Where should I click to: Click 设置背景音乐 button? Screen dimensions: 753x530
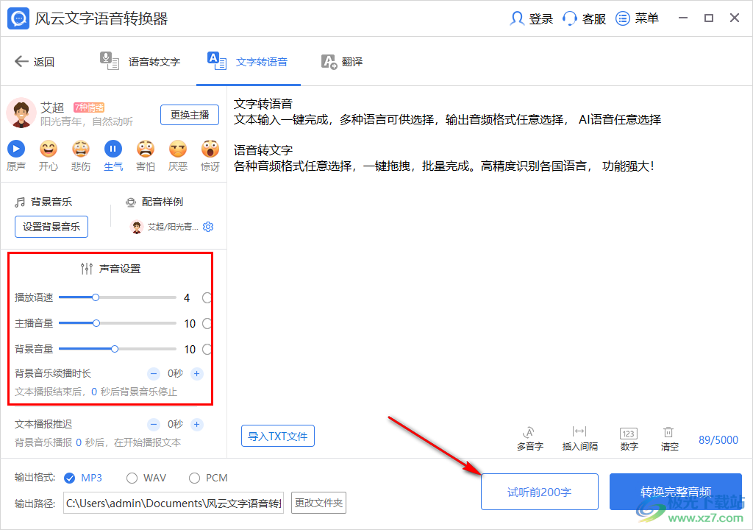coord(51,227)
